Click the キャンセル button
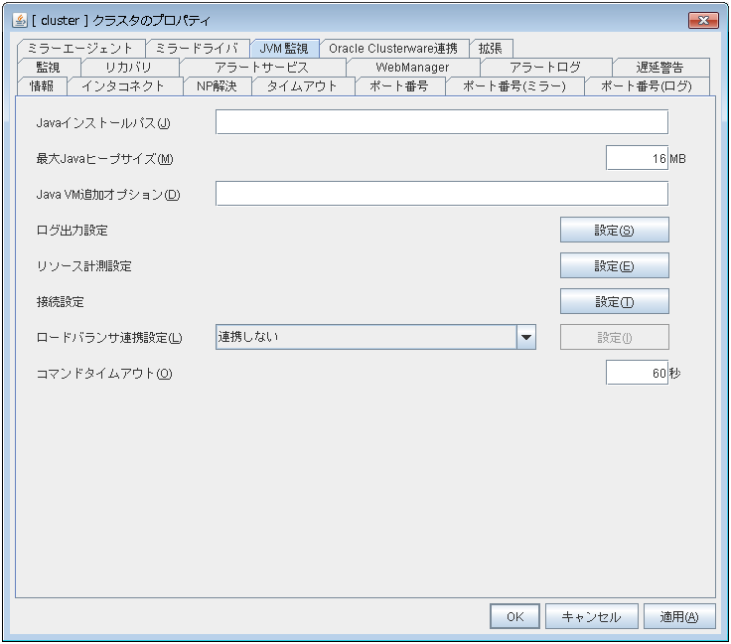Image resolution: width=731 pixels, height=644 pixels. click(591, 617)
